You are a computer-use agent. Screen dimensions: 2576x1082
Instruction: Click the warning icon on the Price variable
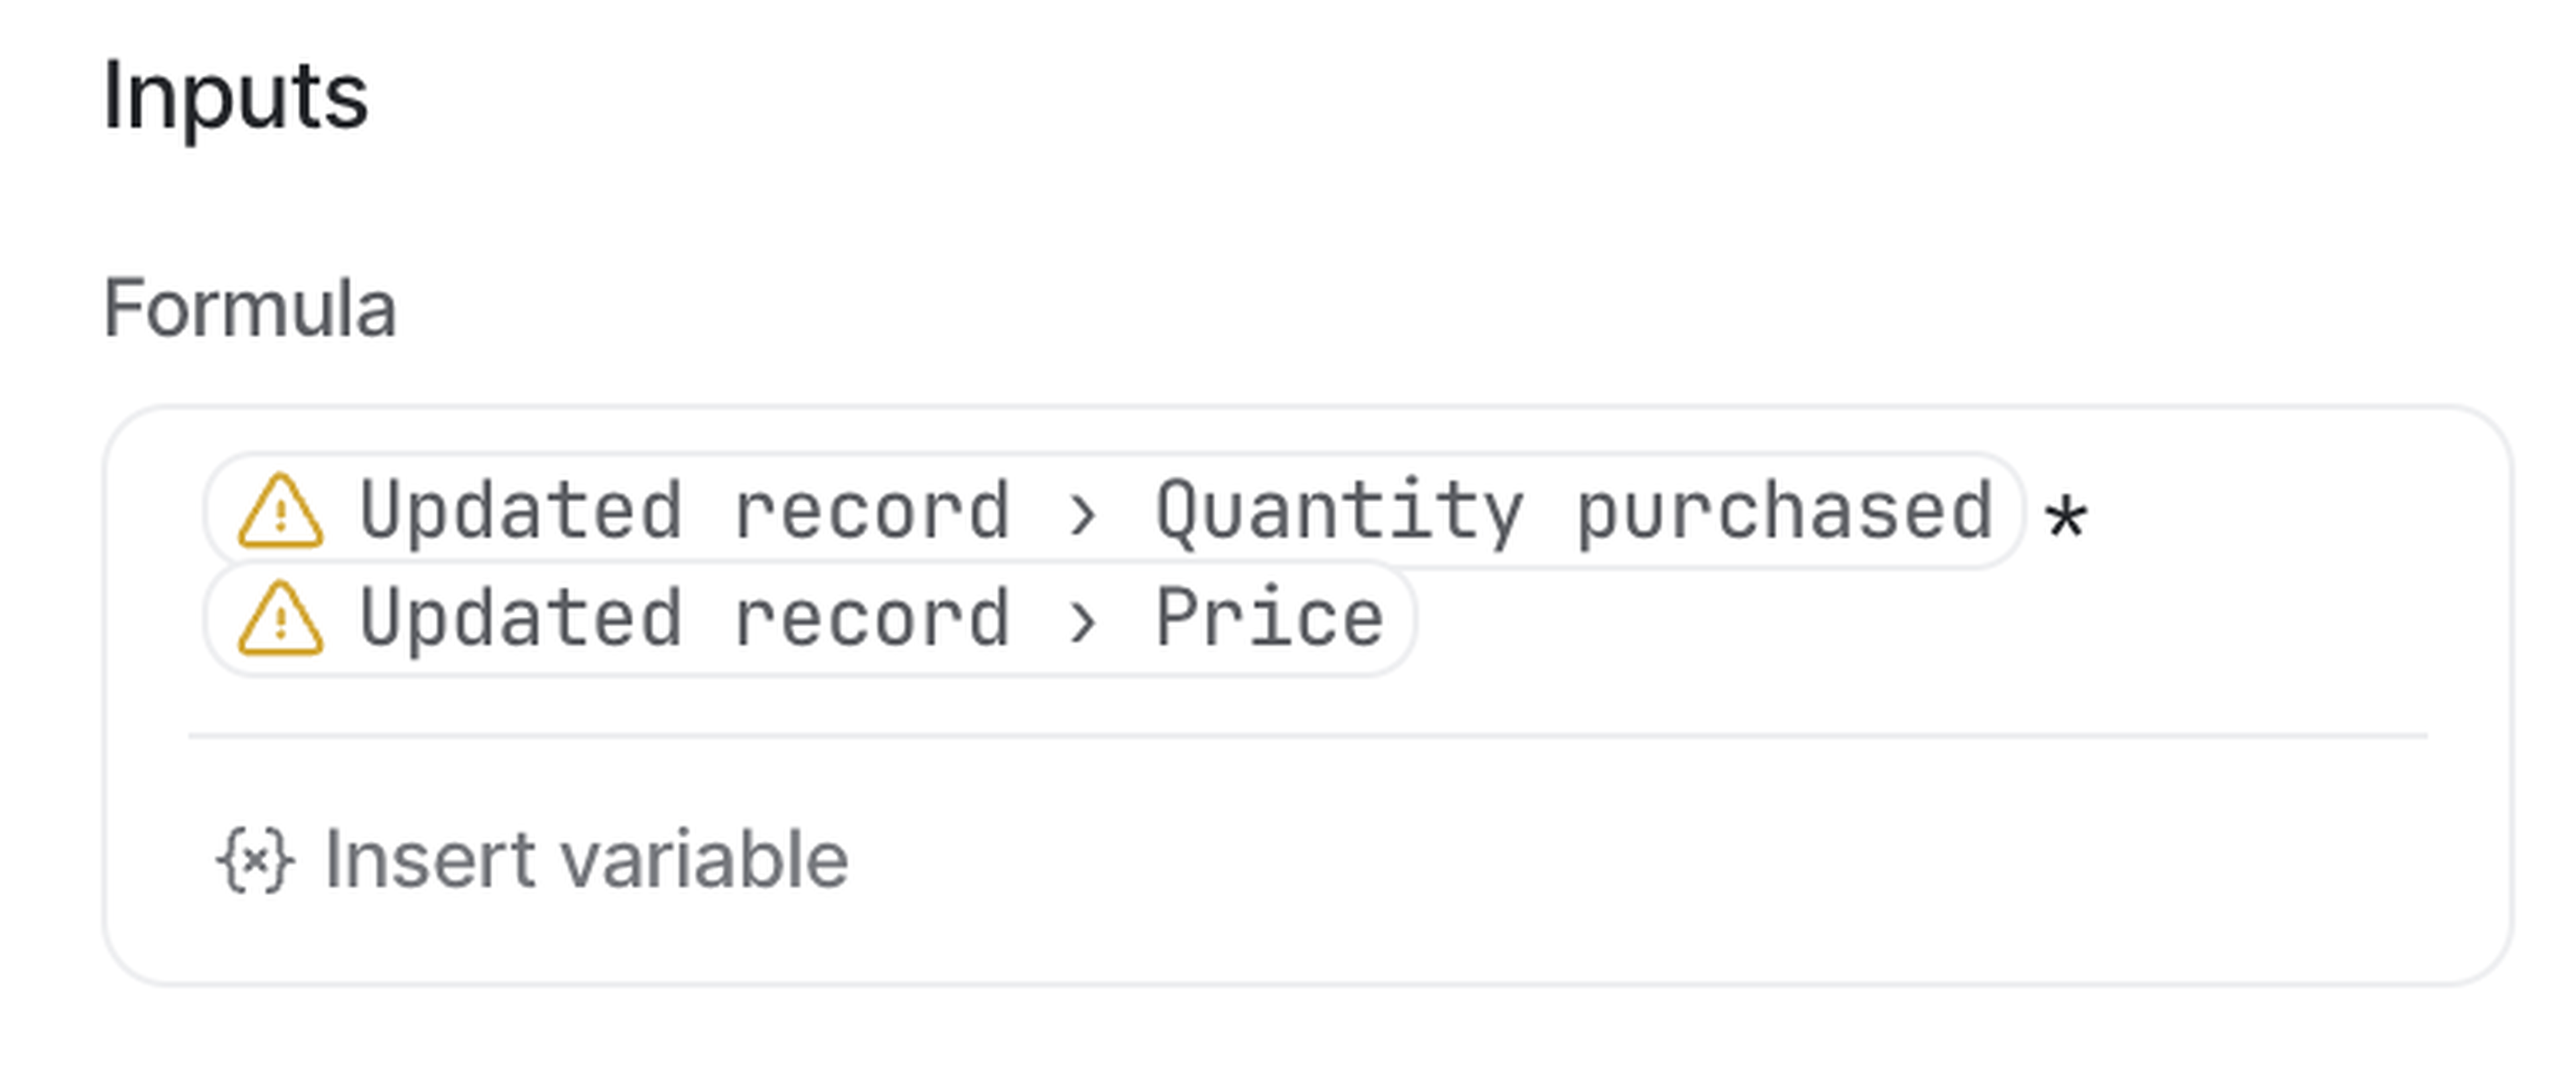pyautogui.click(x=280, y=619)
